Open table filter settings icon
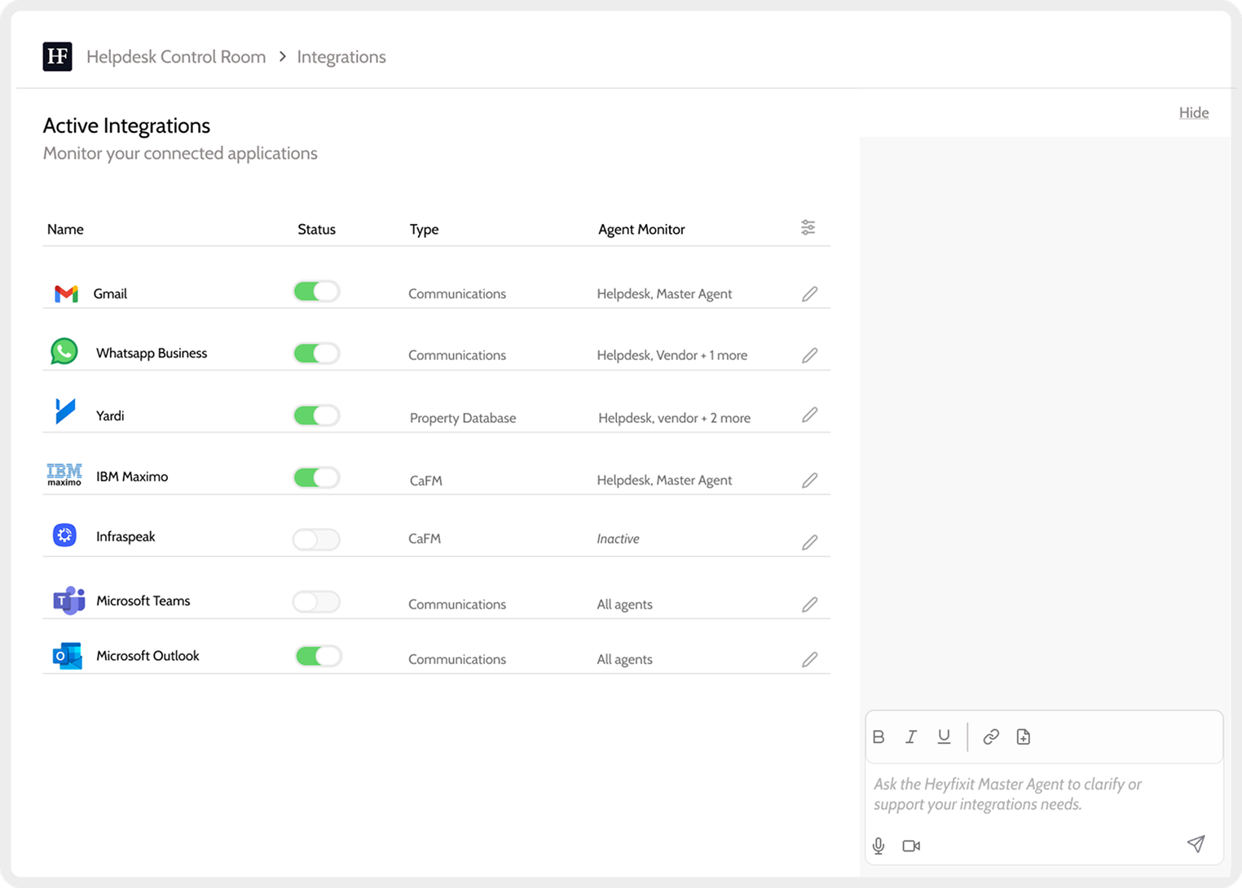Screen dimensions: 1242x888 coord(808,227)
